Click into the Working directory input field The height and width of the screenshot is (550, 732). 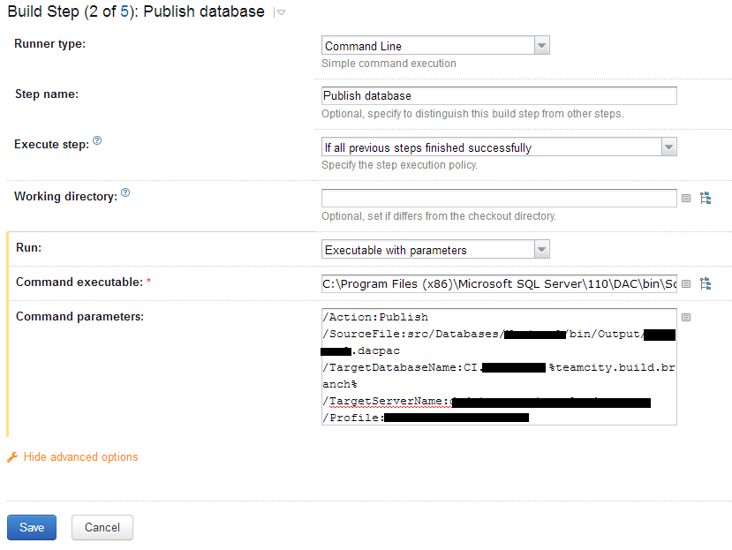tap(499, 199)
